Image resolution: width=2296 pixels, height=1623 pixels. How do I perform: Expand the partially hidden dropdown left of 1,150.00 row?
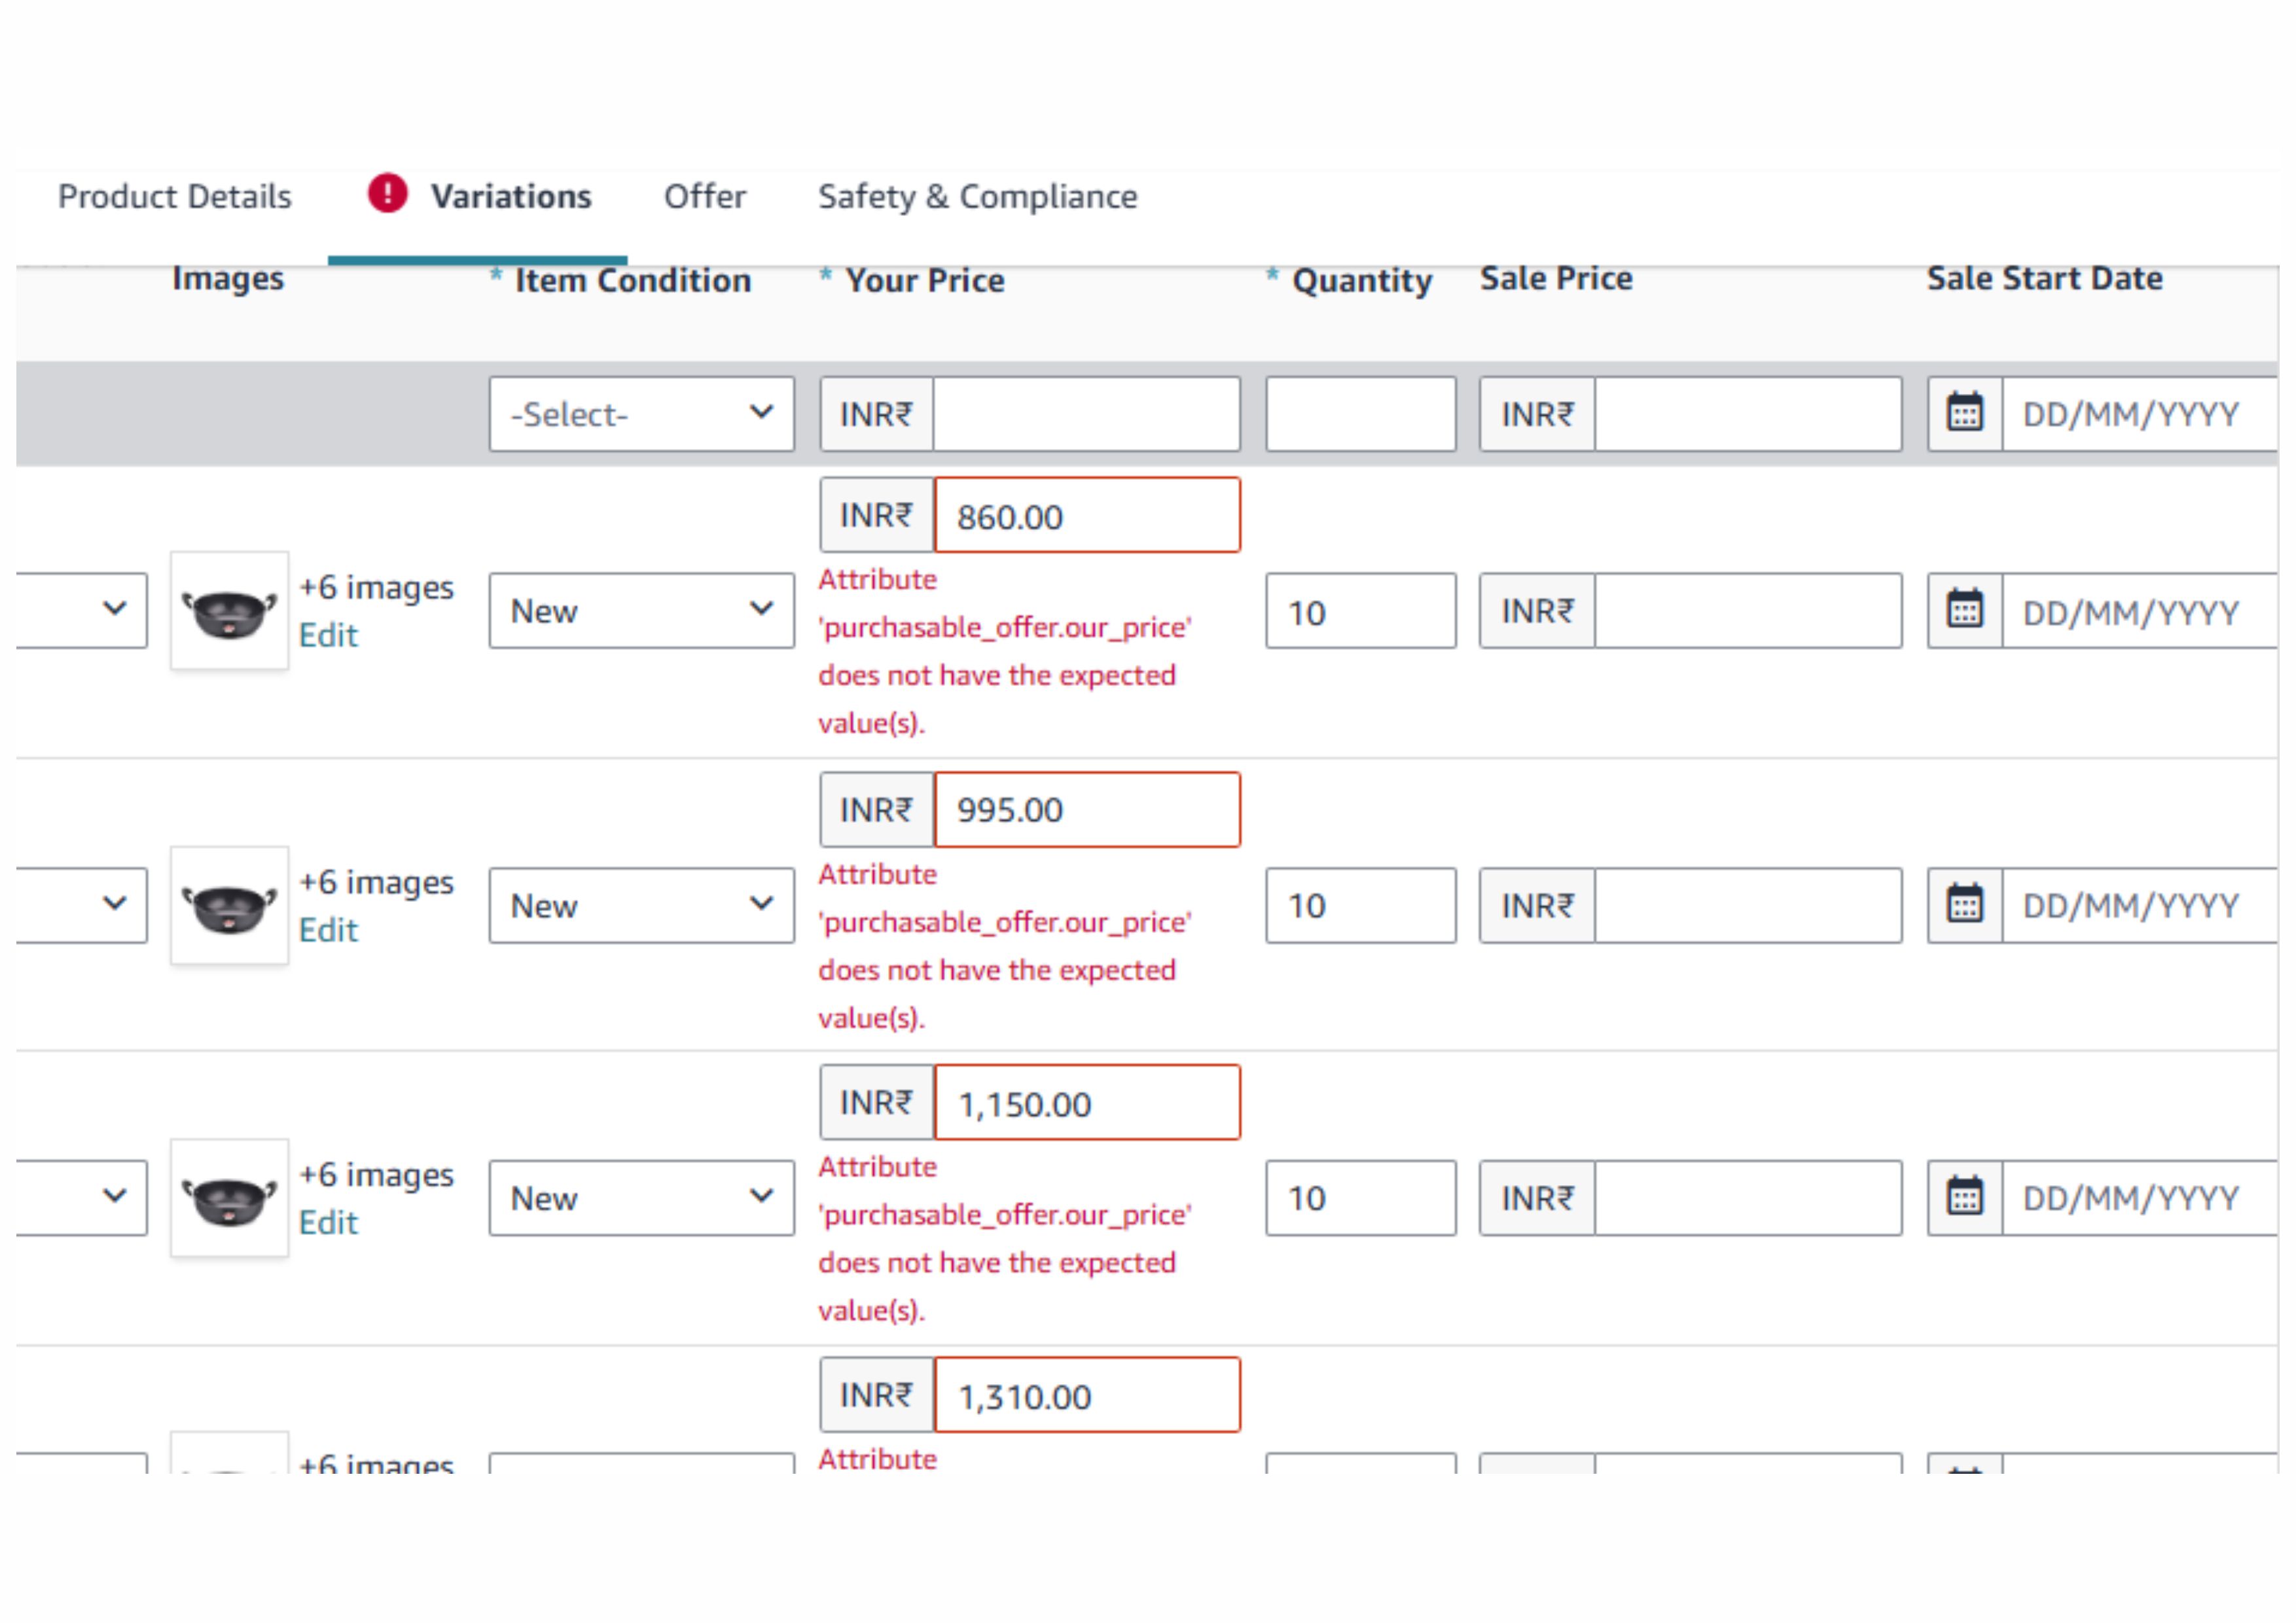pos(82,1199)
